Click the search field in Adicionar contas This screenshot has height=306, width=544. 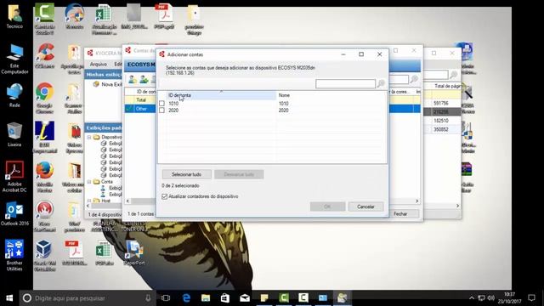tap(345, 83)
